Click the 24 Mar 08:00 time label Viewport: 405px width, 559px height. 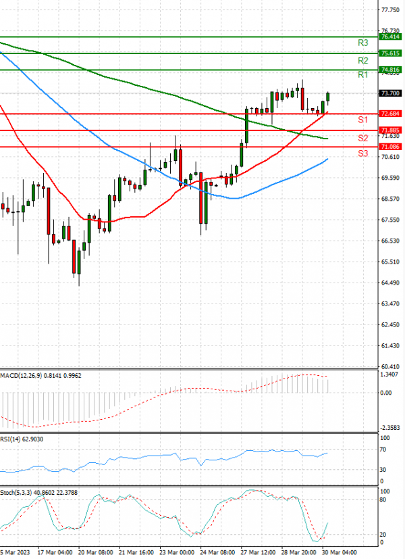coord(218,553)
